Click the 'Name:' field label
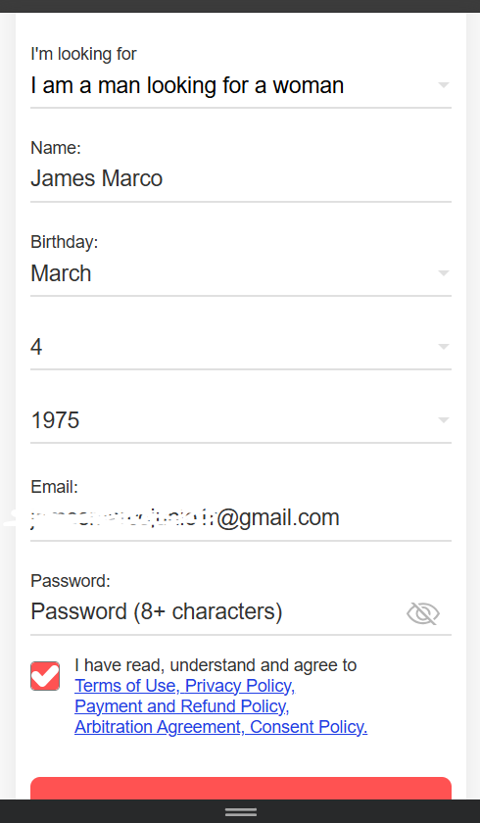This screenshot has height=823, width=480. [56, 148]
